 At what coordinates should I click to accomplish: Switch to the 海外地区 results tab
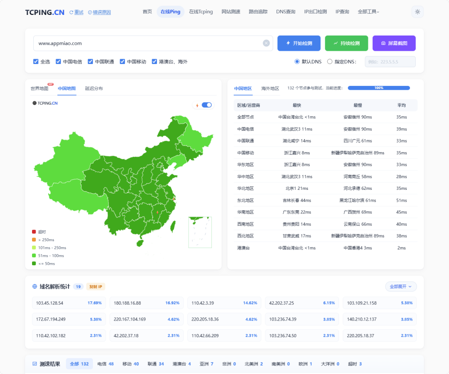pos(270,89)
